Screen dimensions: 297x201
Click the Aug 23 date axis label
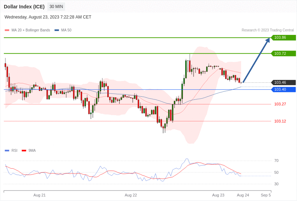[x=218, y=195]
